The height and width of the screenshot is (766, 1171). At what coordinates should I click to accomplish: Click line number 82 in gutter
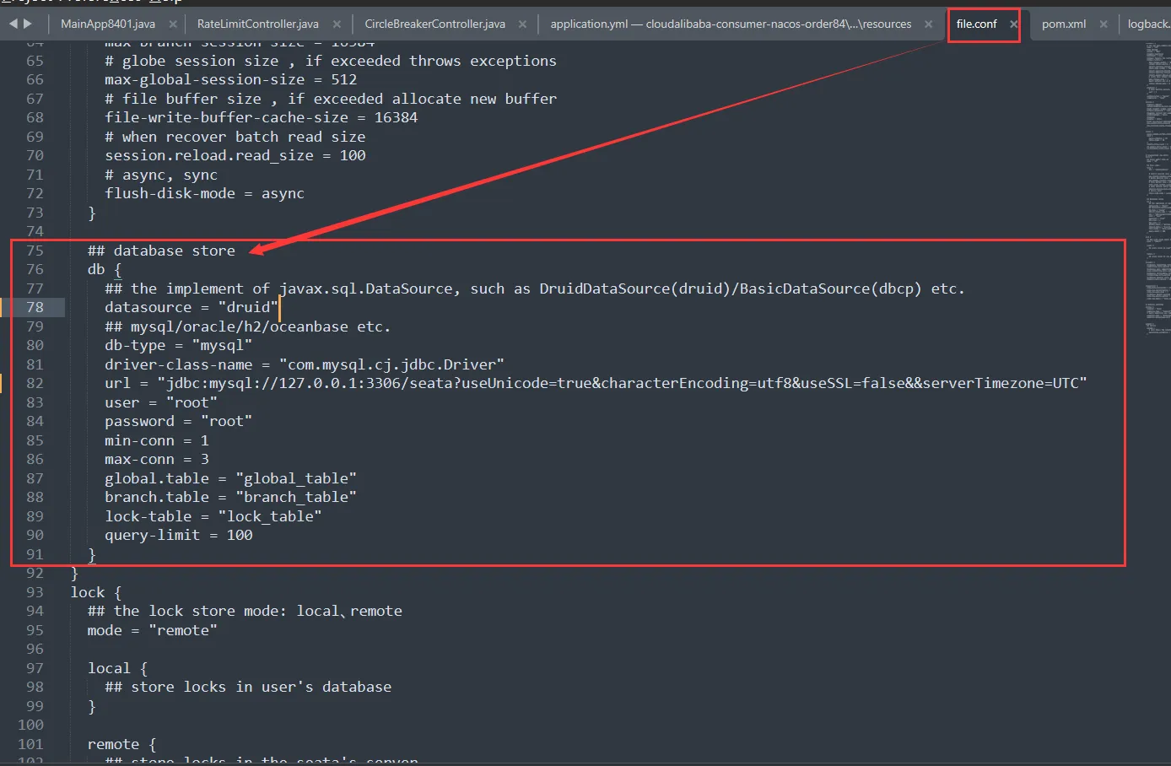pos(35,383)
